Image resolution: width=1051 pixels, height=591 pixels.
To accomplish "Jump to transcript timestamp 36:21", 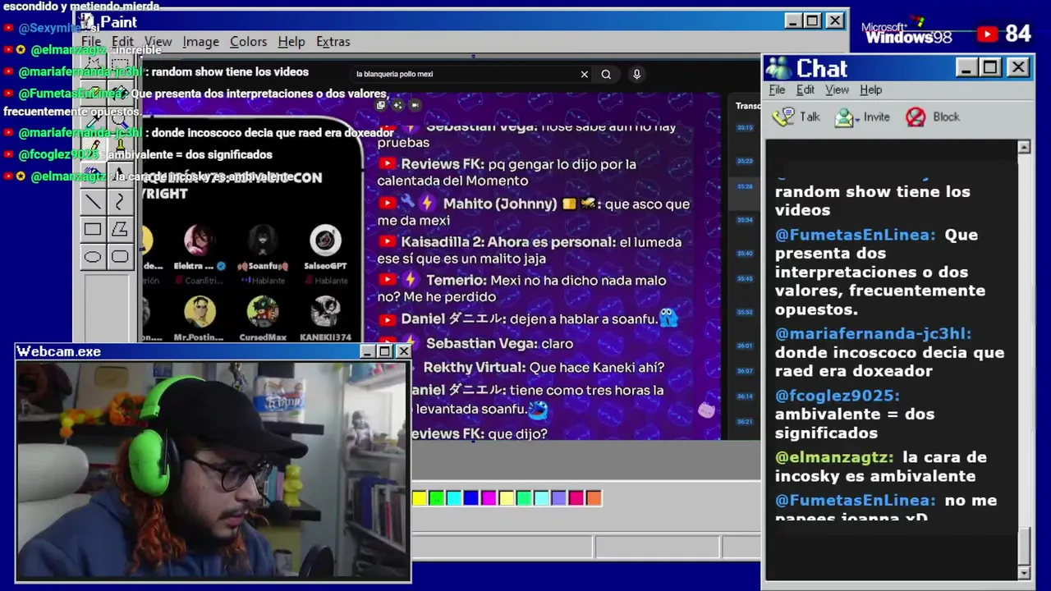I will (745, 422).
